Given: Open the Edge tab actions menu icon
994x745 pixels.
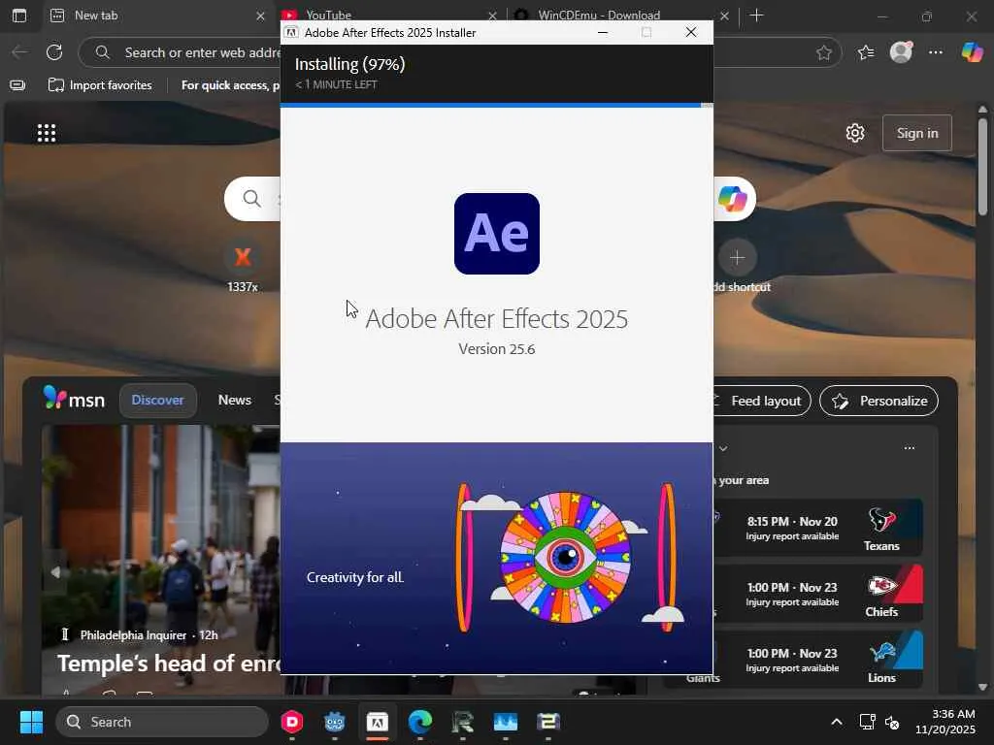Looking at the screenshot, I should coord(19,16).
